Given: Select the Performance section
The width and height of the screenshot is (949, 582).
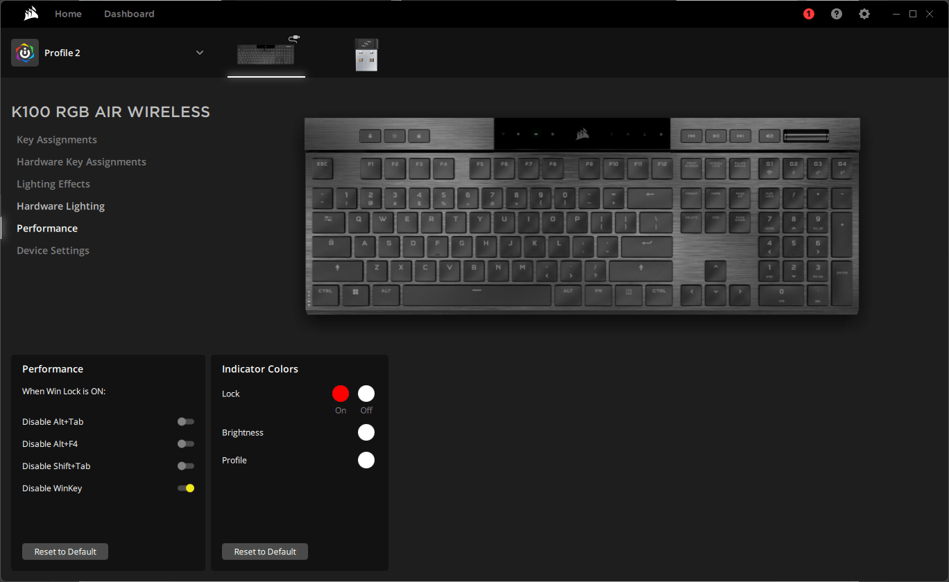Looking at the screenshot, I should tap(47, 229).
